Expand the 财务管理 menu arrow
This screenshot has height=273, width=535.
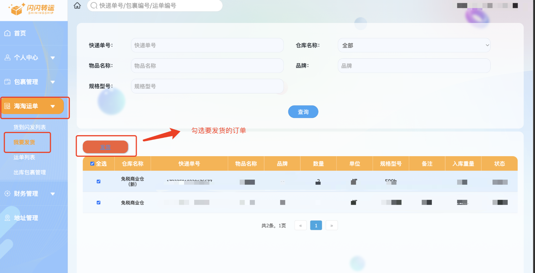53,194
